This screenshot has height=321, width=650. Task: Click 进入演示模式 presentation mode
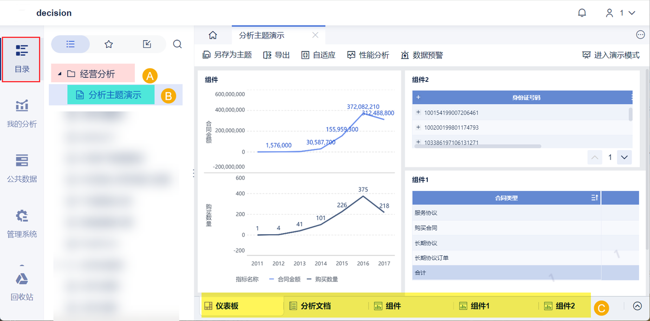pos(610,55)
